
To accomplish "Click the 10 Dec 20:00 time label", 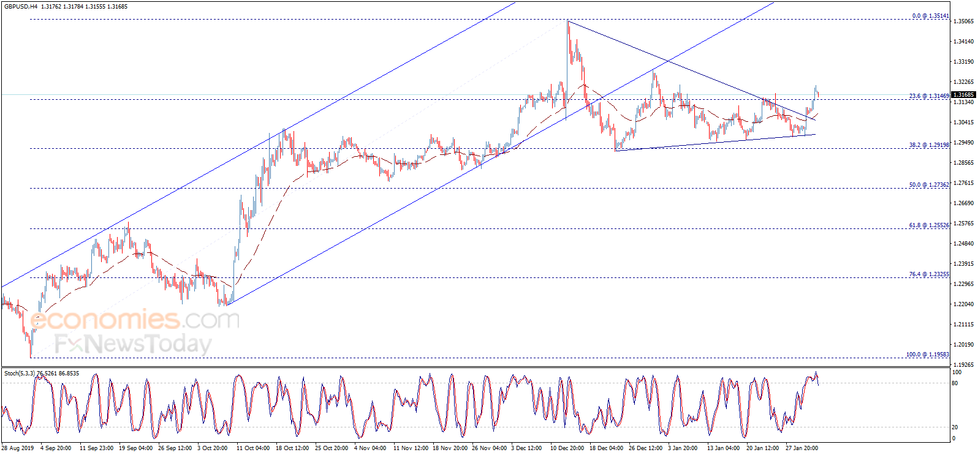I will [567, 448].
